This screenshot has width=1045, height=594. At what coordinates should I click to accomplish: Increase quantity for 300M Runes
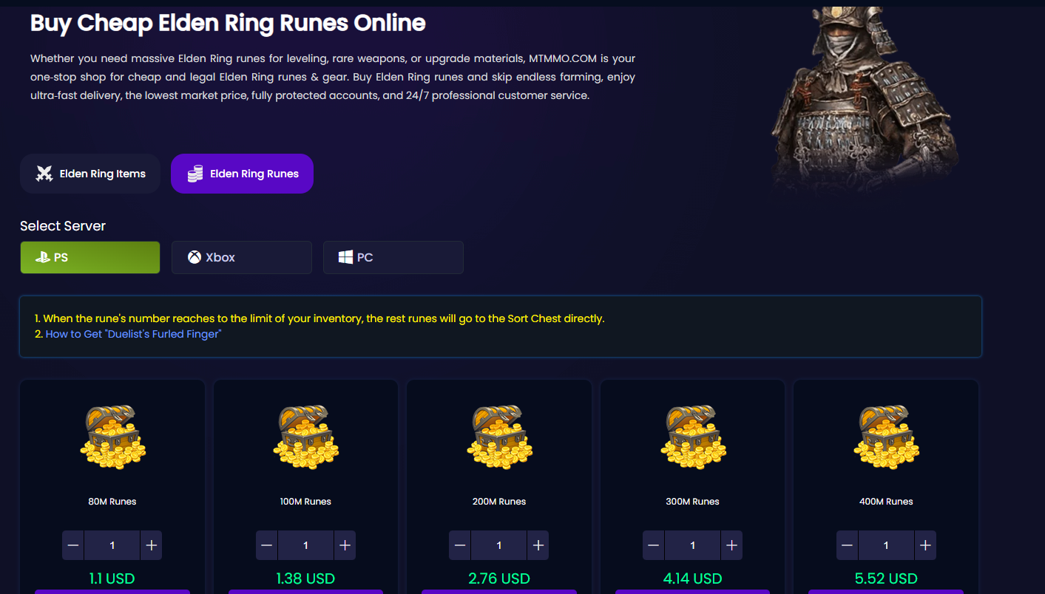tap(731, 545)
